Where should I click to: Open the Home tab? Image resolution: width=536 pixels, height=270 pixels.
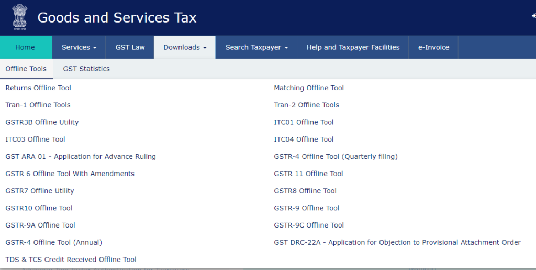pyautogui.click(x=25, y=47)
